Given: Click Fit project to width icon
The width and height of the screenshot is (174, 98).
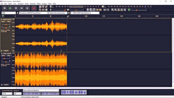Looking at the screenshot, I should coord(122,10).
